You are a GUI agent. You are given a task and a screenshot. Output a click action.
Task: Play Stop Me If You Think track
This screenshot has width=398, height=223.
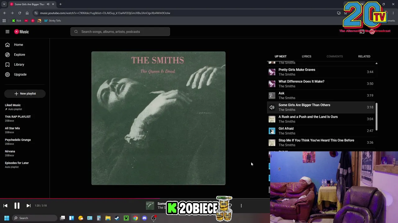321,142
